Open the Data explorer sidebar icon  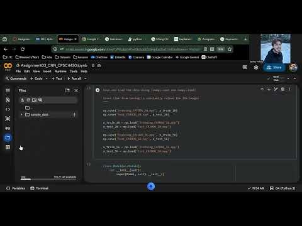tap(8, 147)
